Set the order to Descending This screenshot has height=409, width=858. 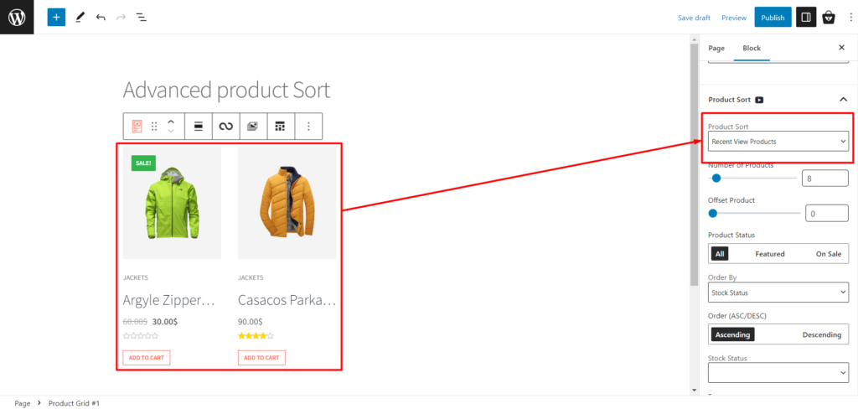tap(822, 334)
